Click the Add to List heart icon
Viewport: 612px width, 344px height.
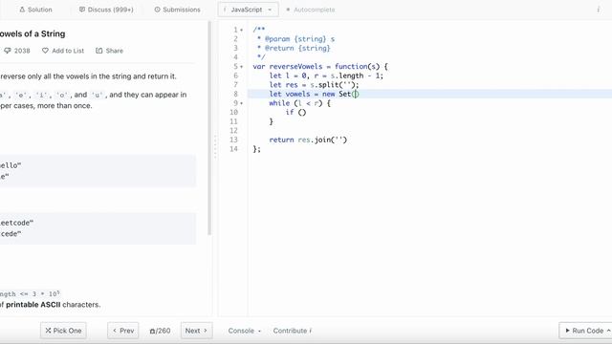tap(45, 51)
